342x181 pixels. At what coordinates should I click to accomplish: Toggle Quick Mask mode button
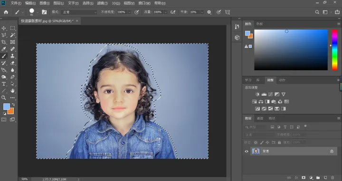(x=4, y=119)
